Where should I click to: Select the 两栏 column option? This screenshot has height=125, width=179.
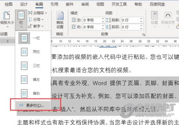33,52
